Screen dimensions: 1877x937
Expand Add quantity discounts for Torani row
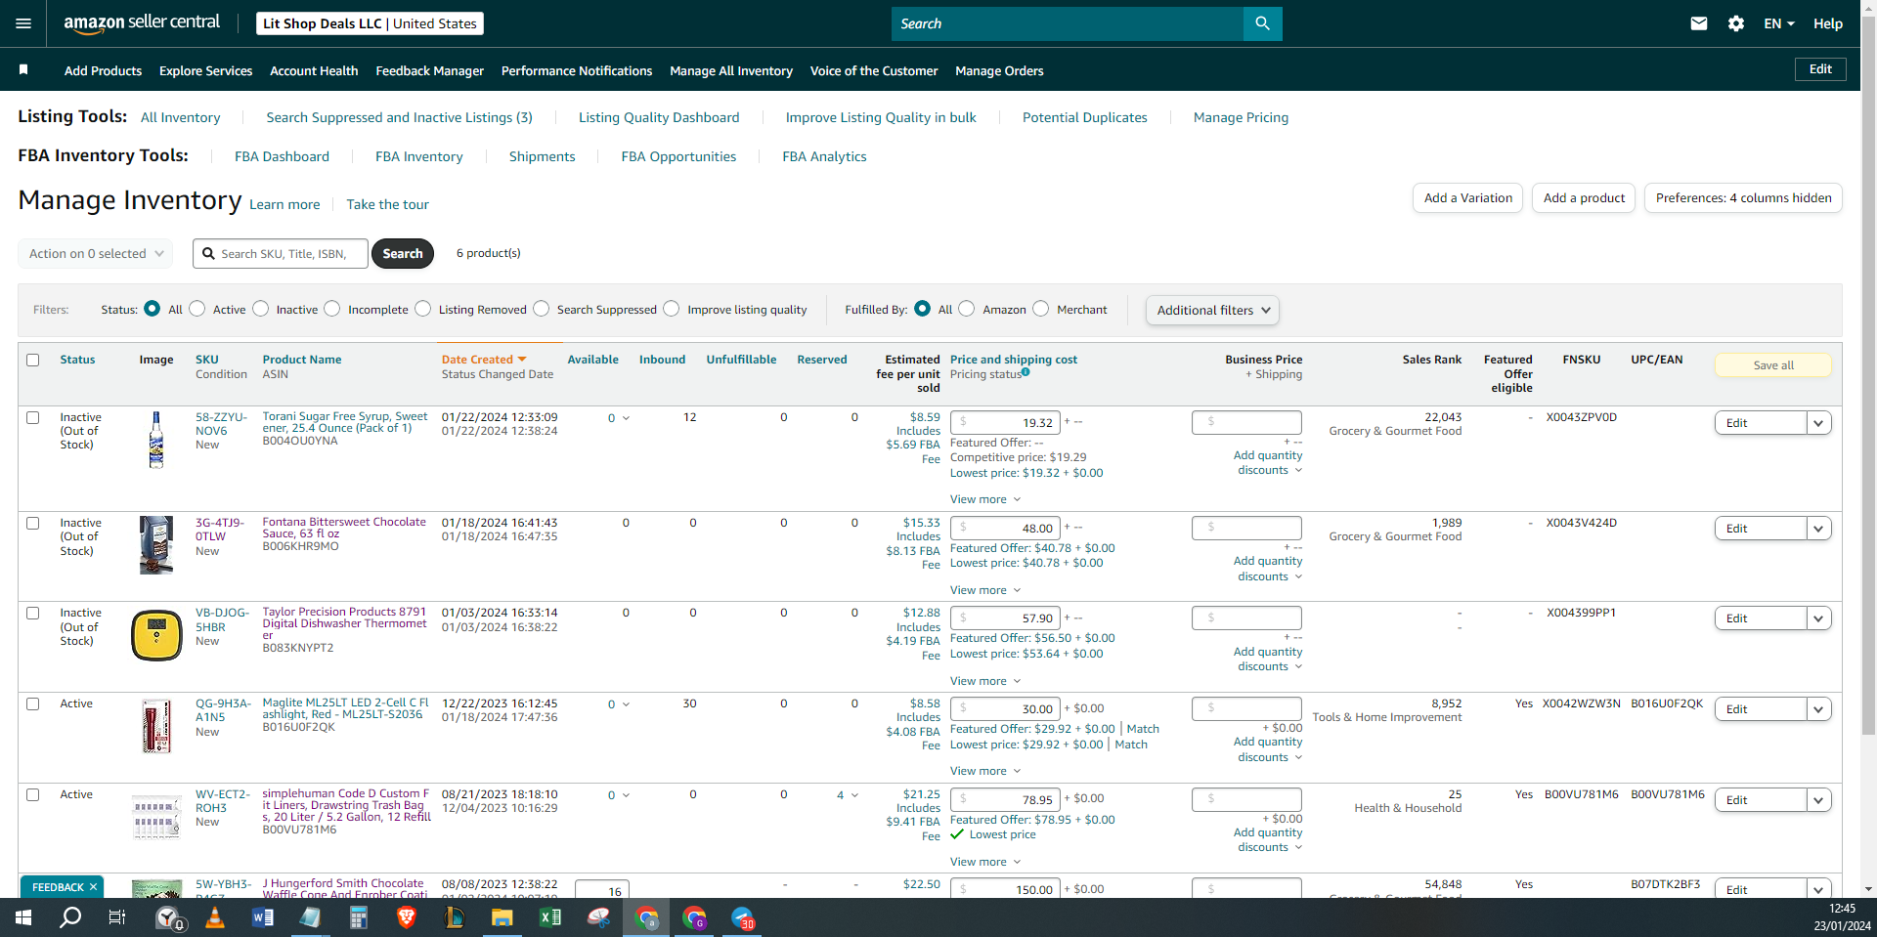(1268, 463)
